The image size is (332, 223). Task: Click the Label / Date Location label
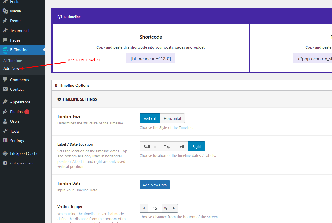pos(75,144)
